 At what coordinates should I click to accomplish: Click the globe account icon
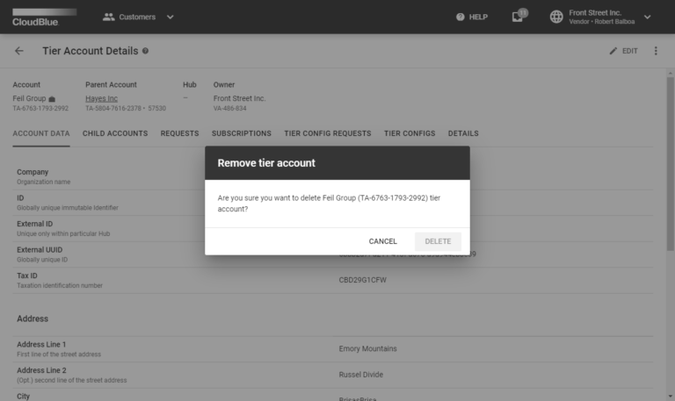point(556,17)
